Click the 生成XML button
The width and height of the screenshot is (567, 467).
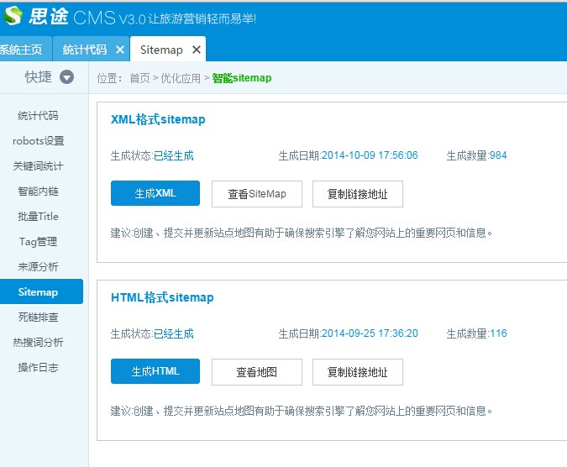click(155, 193)
